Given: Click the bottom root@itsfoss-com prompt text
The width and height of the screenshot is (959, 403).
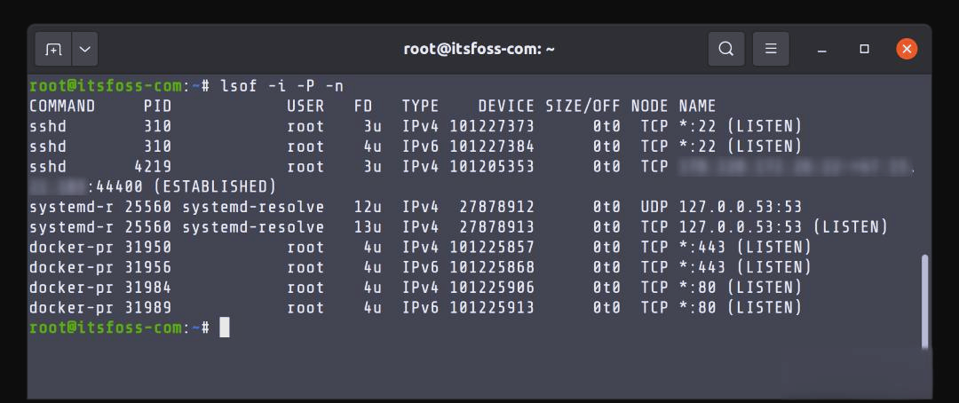Looking at the screenshot, I should 105,328.
